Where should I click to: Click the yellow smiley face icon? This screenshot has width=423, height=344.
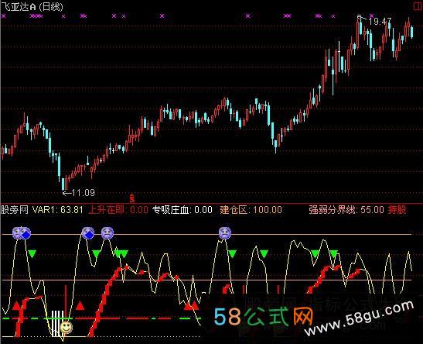point(66,327)
